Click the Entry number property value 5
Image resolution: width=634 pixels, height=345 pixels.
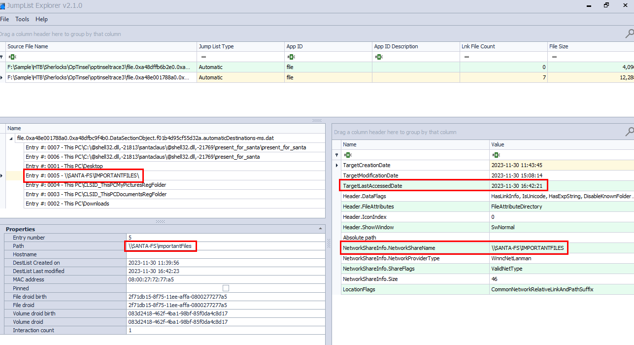click(x=226, y=238)
